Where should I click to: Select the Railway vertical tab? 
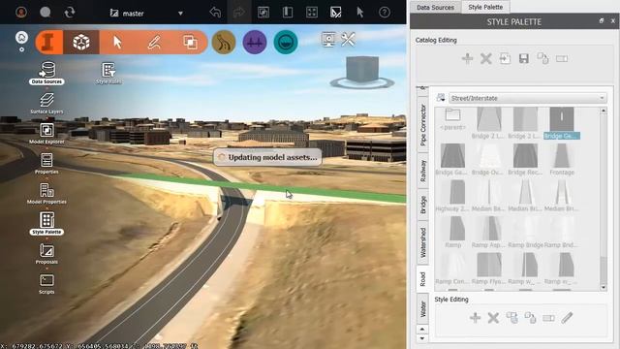(423, 171)
